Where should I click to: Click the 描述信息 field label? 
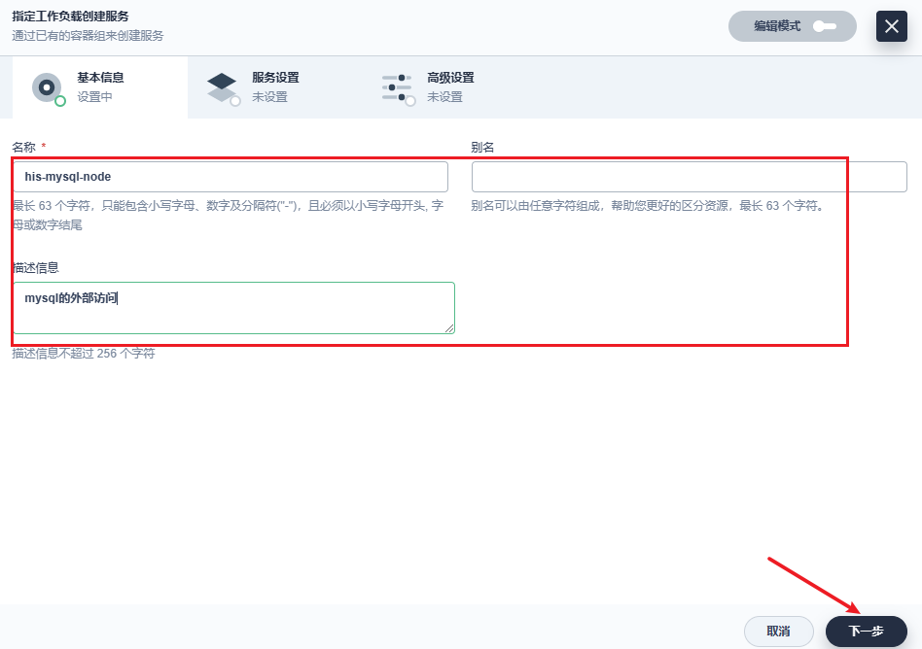point(36,267)
